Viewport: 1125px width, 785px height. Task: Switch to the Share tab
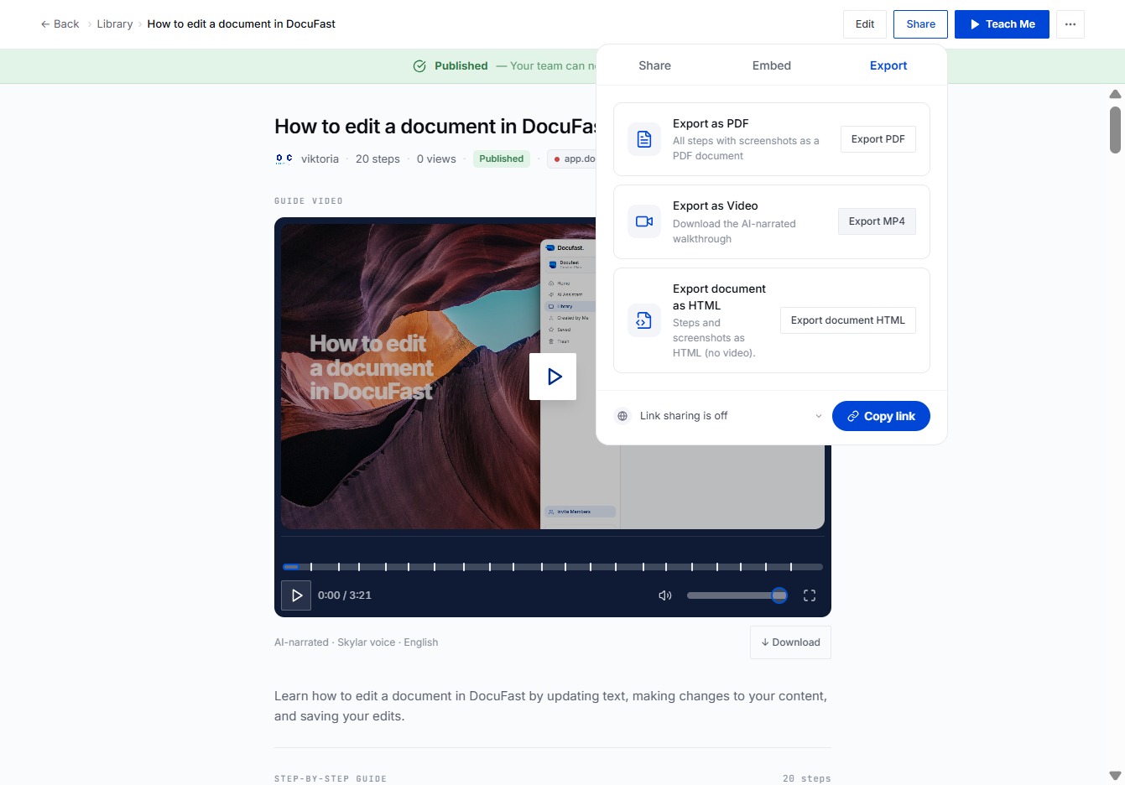654,65
